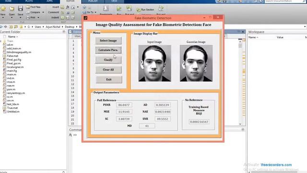Open the Insert options dropdown arrow
307x173 pixels.
(x=78, y=7)
